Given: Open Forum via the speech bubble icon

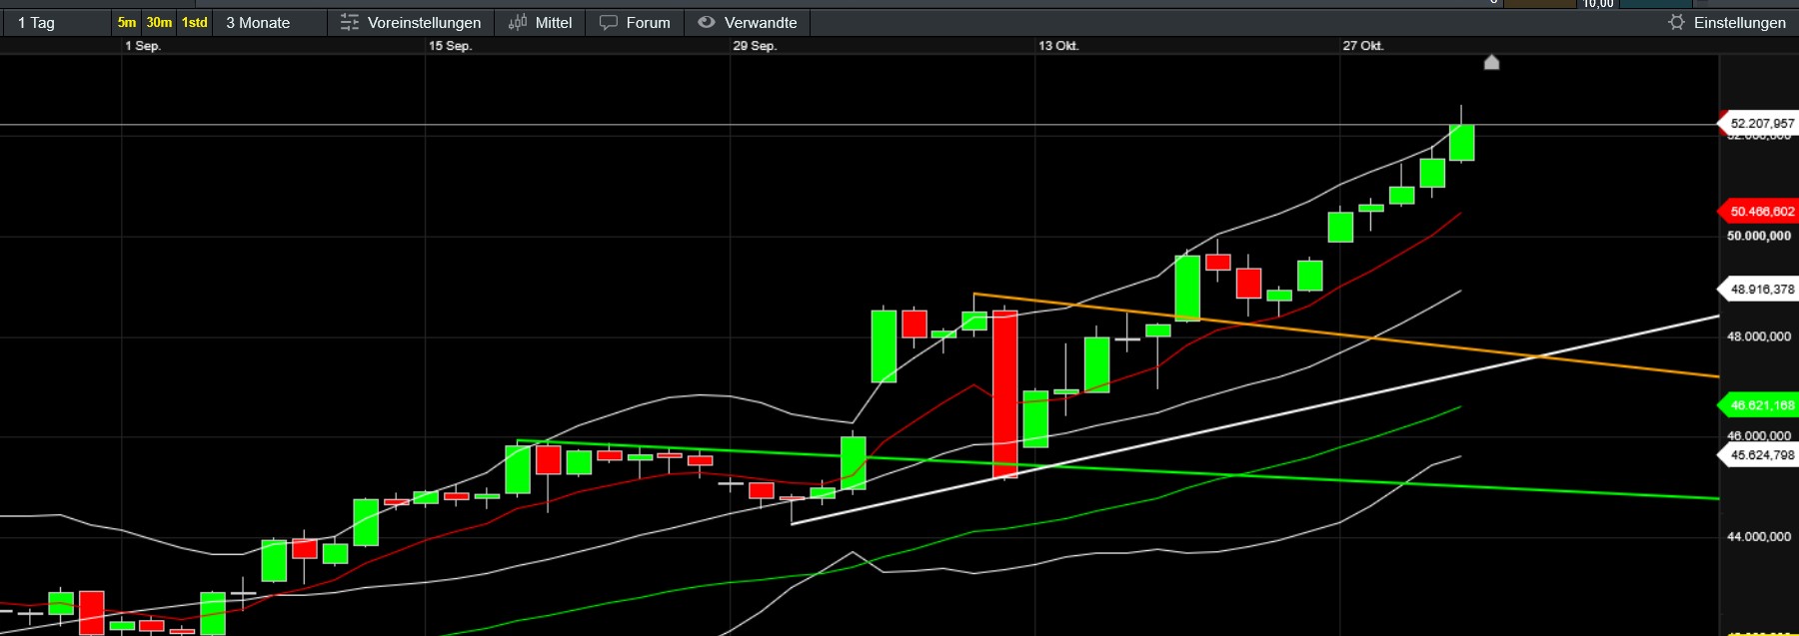Looking at the screenshot, I should (608, 22).
